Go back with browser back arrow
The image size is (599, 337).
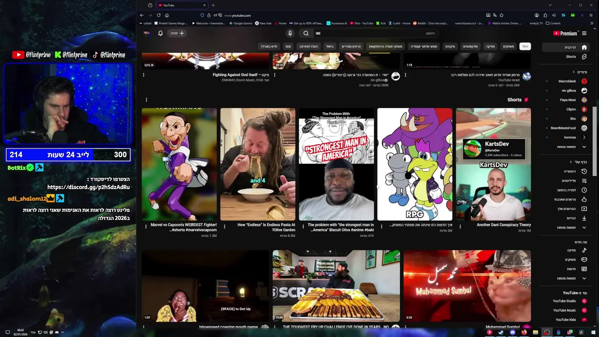(142, 15)
